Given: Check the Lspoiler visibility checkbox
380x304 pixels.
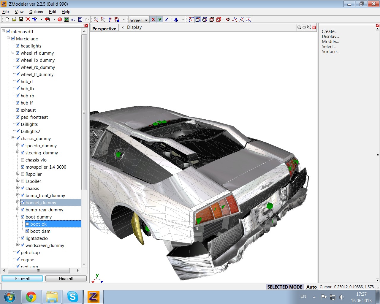Looking at the screenshot, I should click(x=23, y=181).
